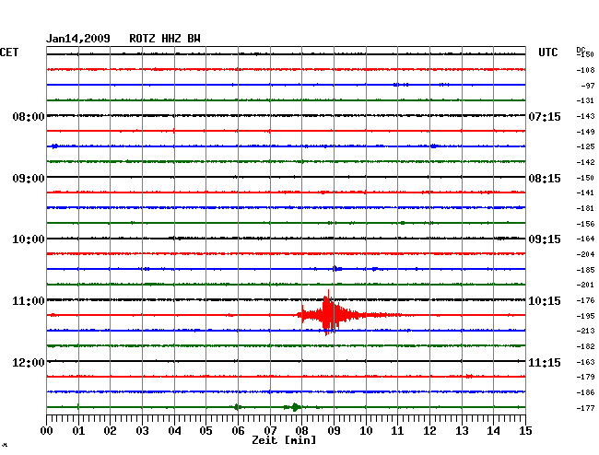Viewport: 599px width, 455px height.
Task: Click the DC offset value -177
Action: click(585, 408)
